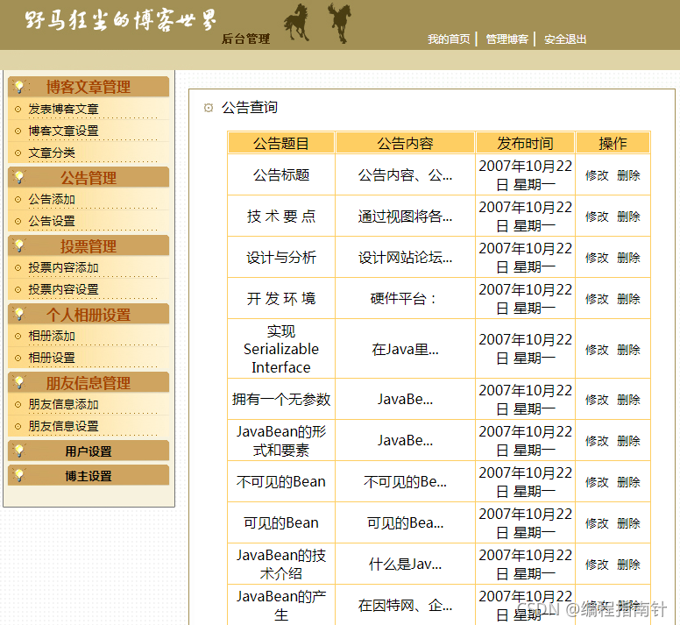Click 删除 for the 技术要点 announcement
The height and width of the screenshot is (625, 680).
pos(628,217)
